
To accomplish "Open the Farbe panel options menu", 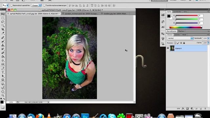I will pos(208,12).
